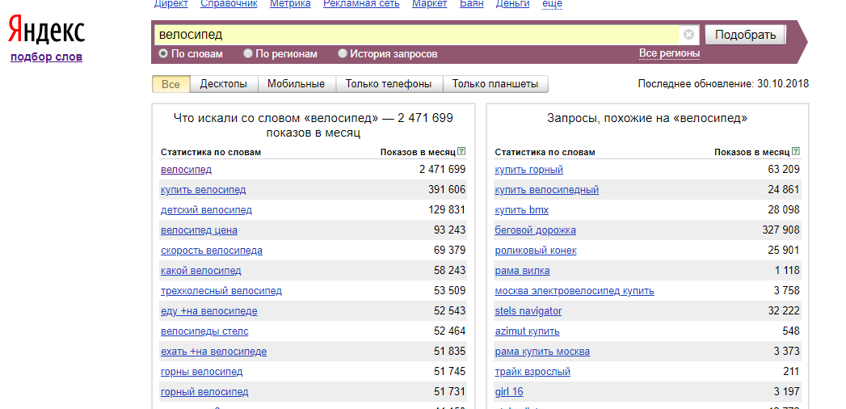Click the right 'Статистика по словам' column header
Image resolution: width=846 pixels, height=409 pixels.
(x=545, y=152)
